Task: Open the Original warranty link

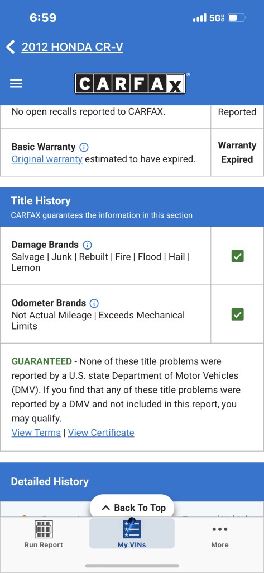Action: [47, 159]
